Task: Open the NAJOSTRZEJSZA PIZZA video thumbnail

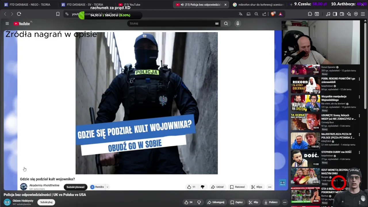Action: (305, 140)
